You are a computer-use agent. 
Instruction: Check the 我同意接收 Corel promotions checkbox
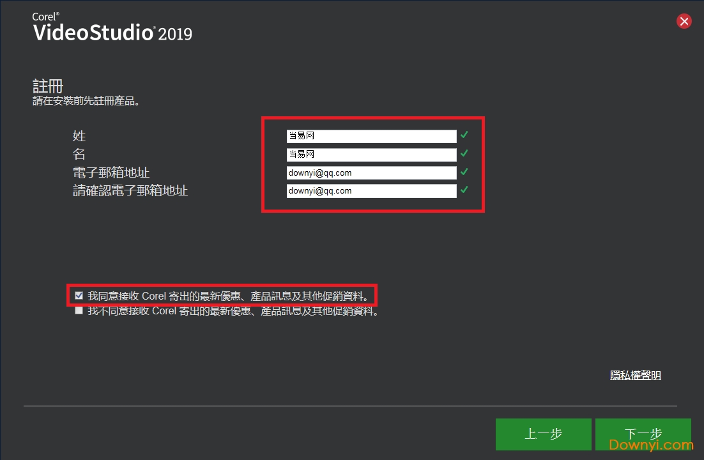(79, 296)
